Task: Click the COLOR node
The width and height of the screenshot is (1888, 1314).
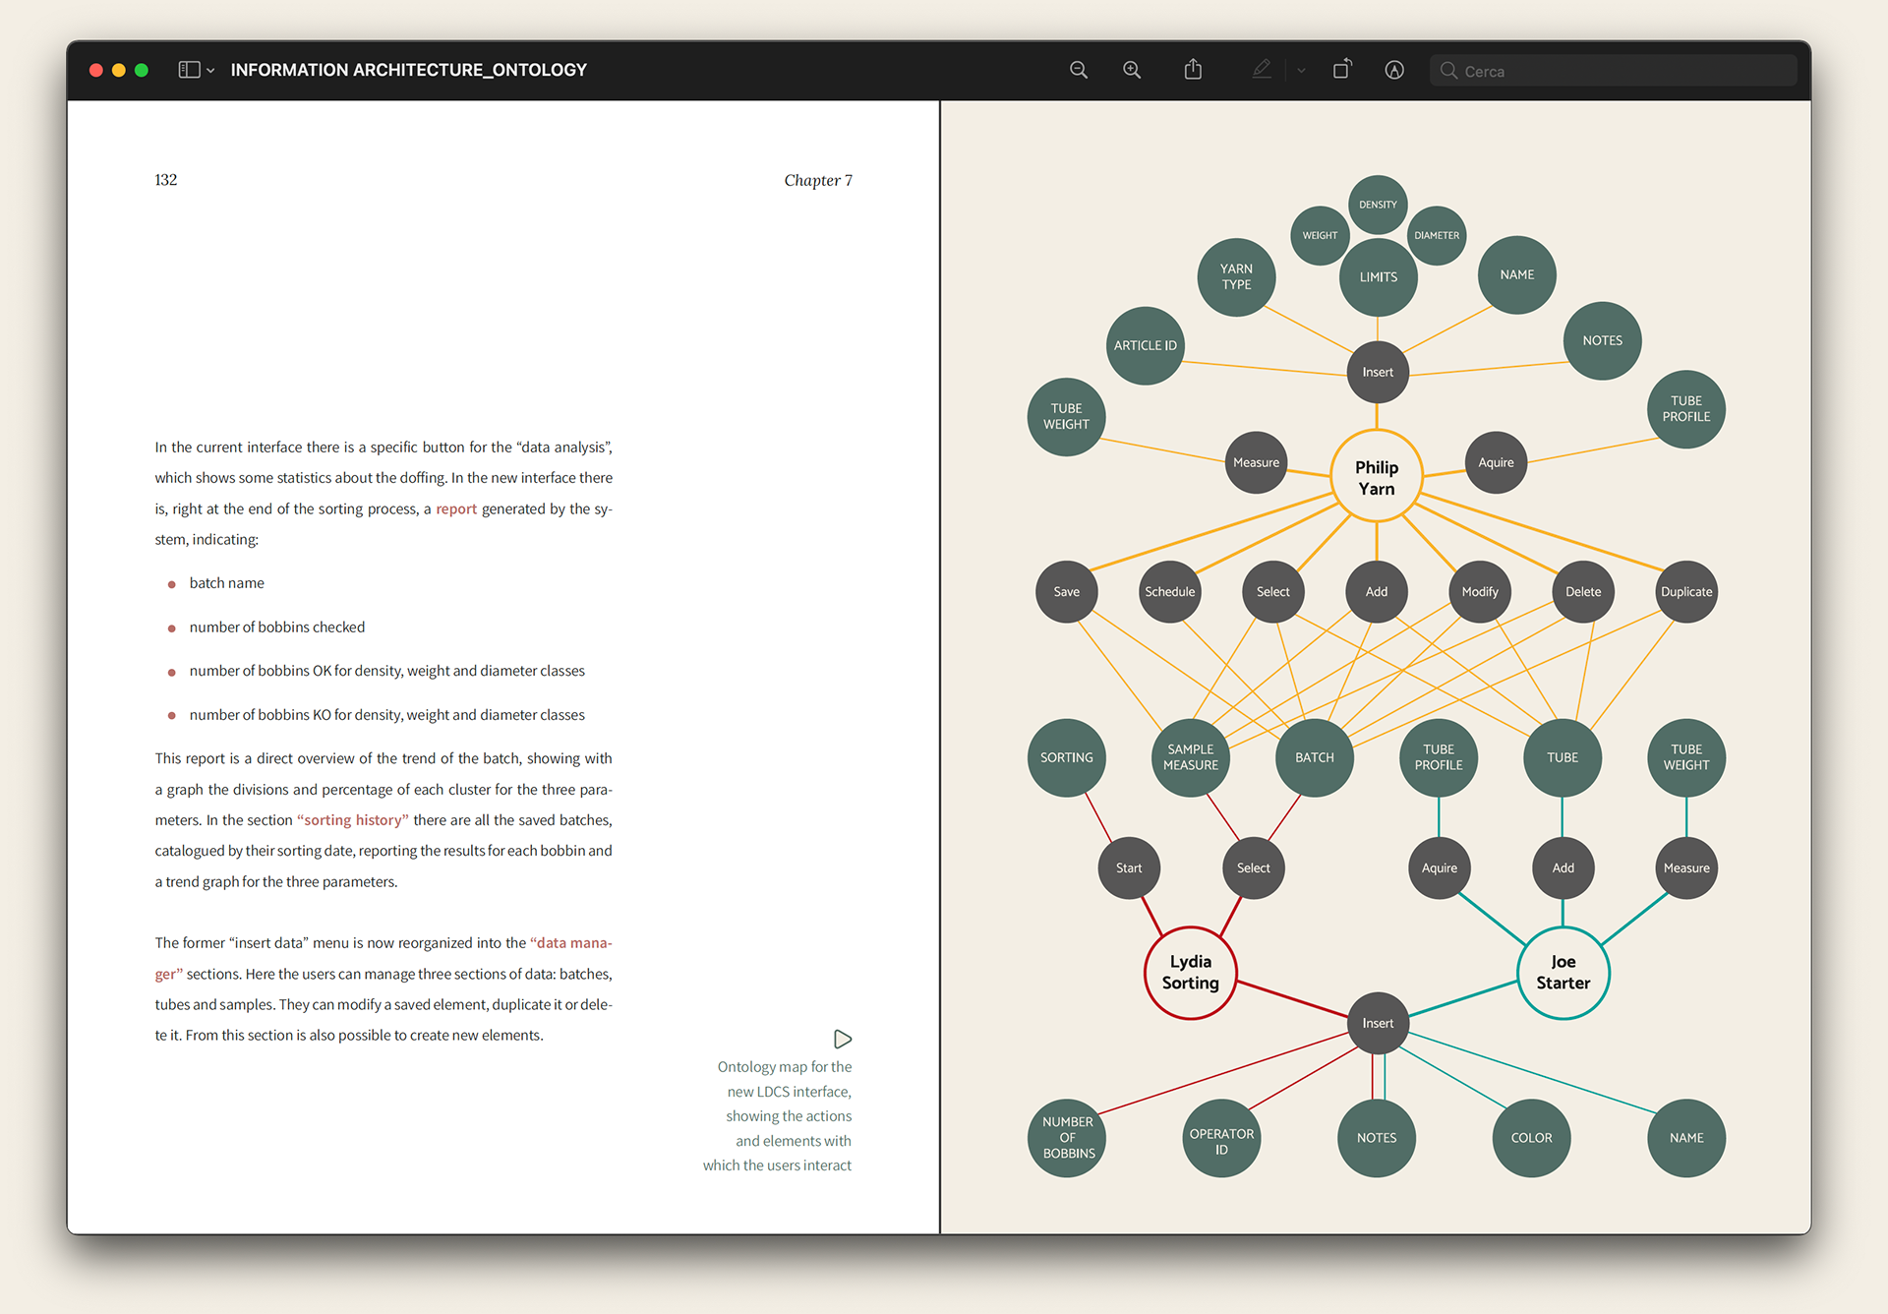Action: pos(1531,1138)
